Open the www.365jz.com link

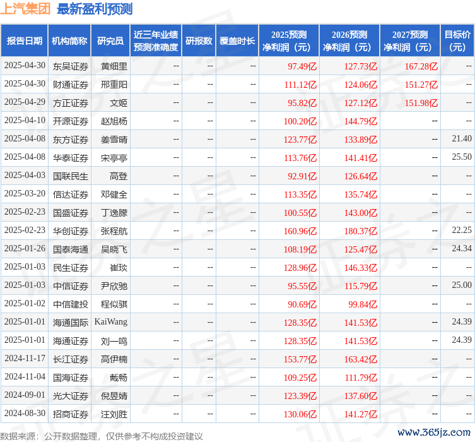(434, 433)
